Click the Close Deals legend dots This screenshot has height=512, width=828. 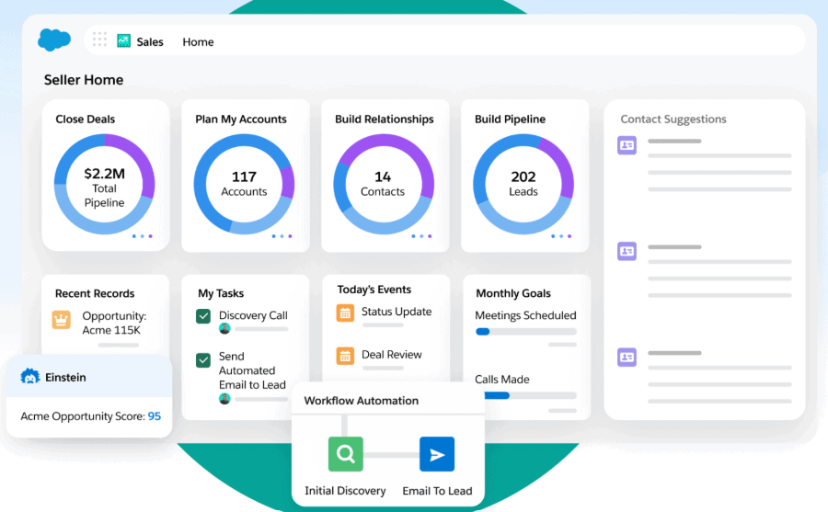click(x=142, y=236)
